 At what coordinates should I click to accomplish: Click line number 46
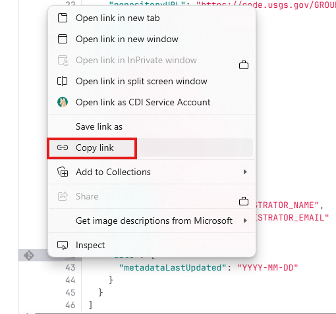point(70,305)
